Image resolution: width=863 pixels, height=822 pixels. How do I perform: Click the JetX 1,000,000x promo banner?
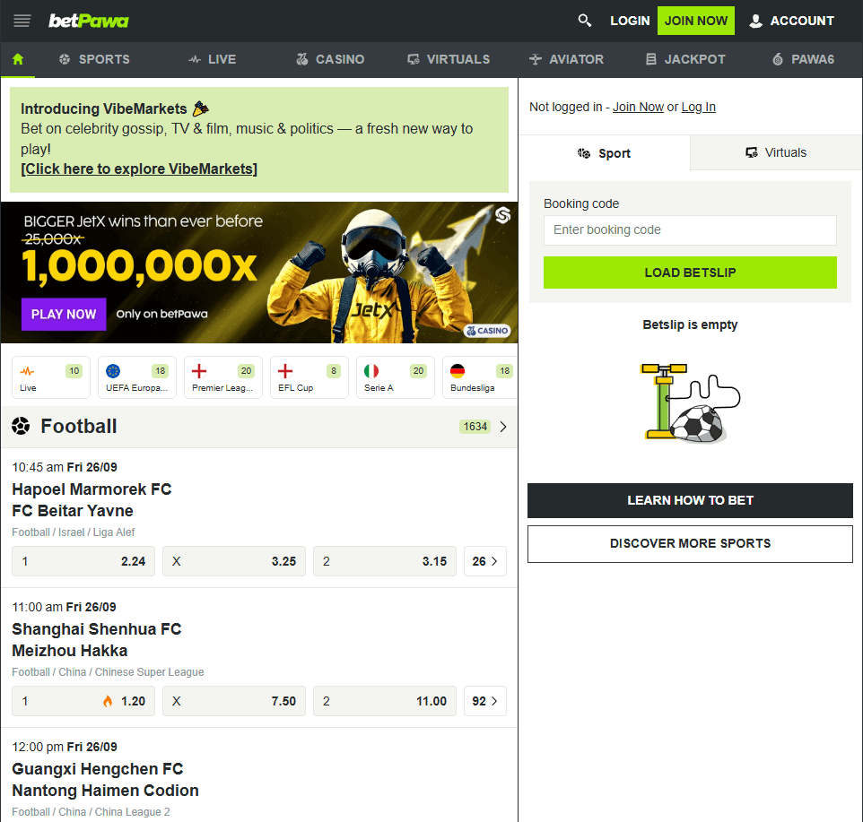(x=258, y=273)
